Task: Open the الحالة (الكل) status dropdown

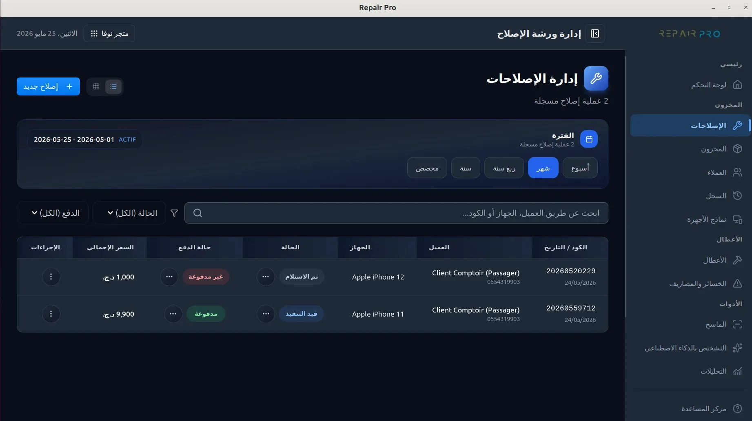Action: [129, 213]
